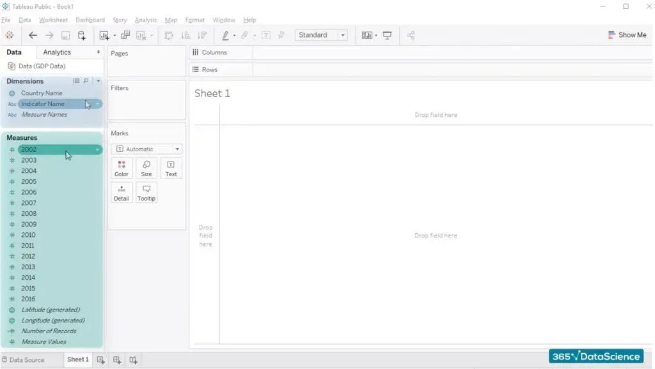The height and width of the screenshot is (369, 655).
Task: Click the Presentation mode icon
Action: [x=387, y=35]
